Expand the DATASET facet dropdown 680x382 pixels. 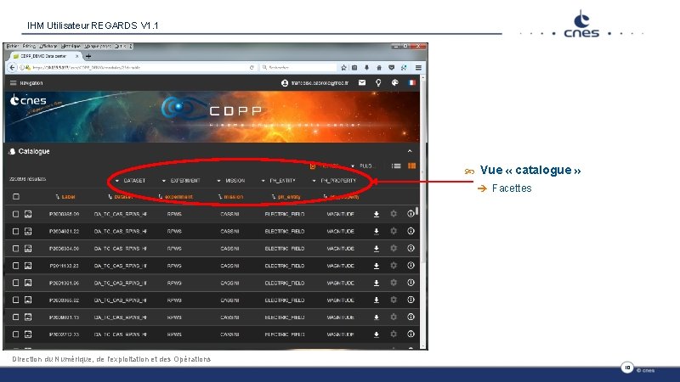[x=130, y=181]
